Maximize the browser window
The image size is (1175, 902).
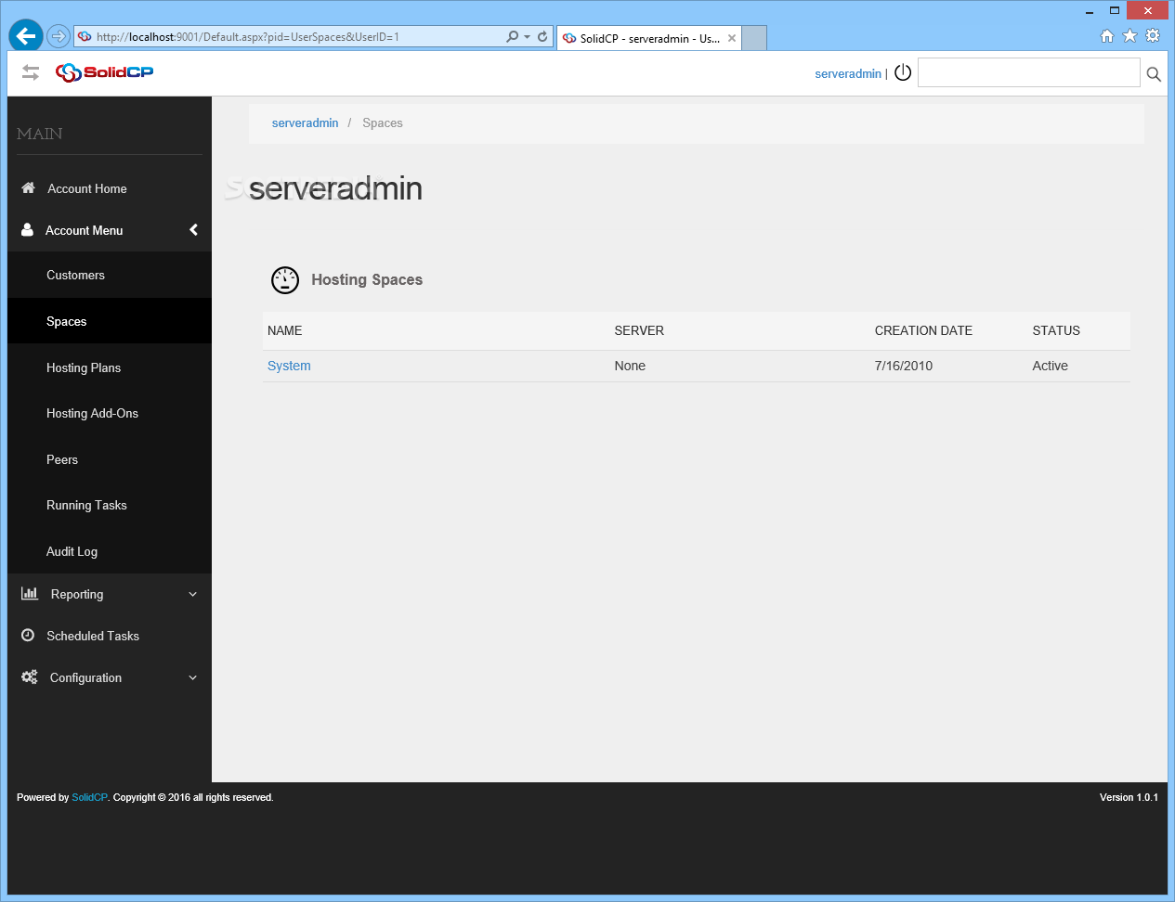[1115, 11]
